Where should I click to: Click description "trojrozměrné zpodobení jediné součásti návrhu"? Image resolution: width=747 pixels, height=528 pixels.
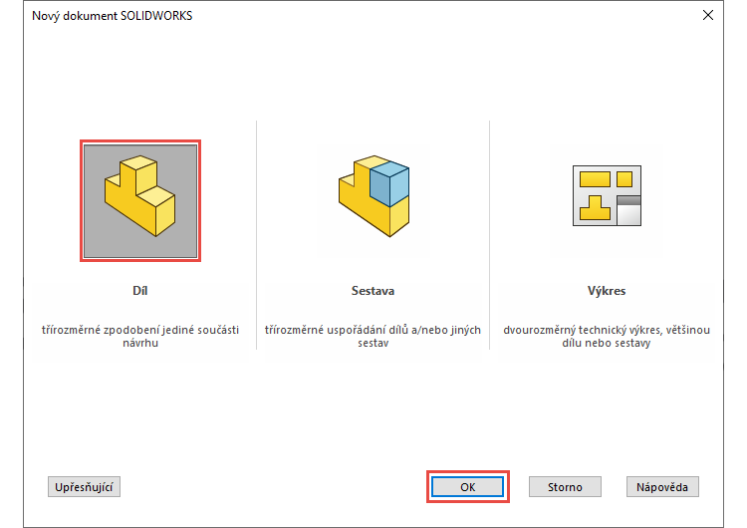[140, 336]
